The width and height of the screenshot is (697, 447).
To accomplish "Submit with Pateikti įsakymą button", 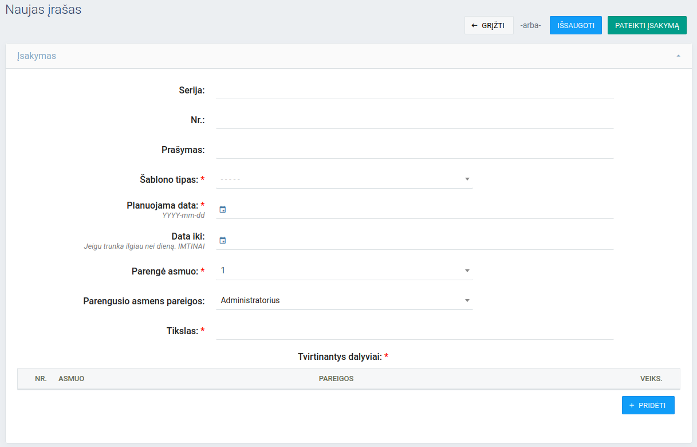I will [647, 25].
